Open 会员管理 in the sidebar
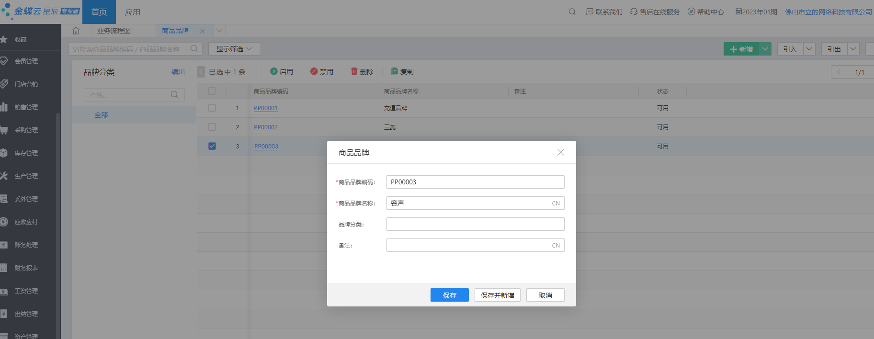This screenshot has width=874, height=339. [26, 61]
